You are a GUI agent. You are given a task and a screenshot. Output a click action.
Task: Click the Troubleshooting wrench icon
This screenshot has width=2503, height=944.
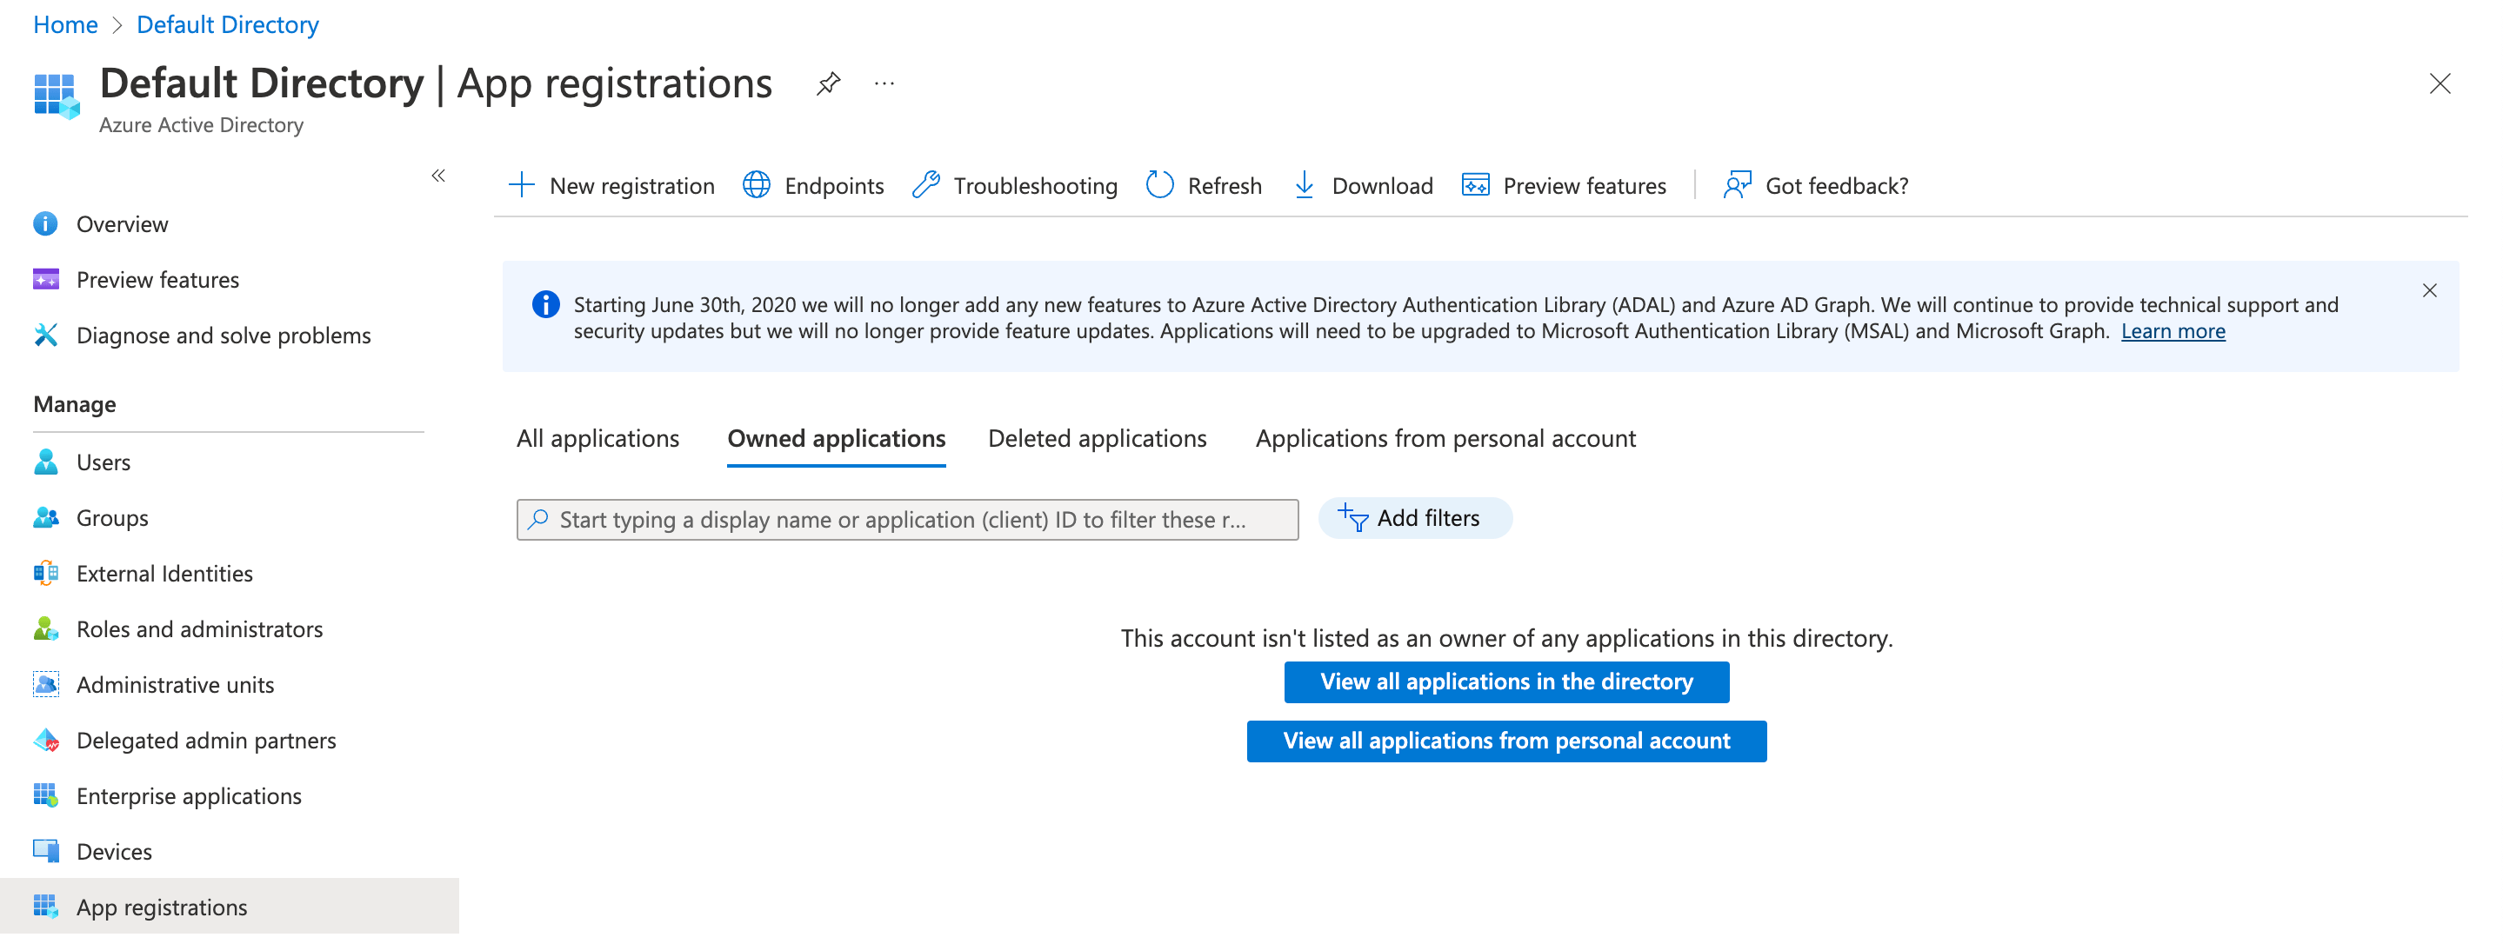926,184
